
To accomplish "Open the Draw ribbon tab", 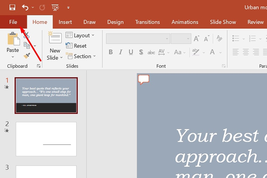I will coord(89,22).
